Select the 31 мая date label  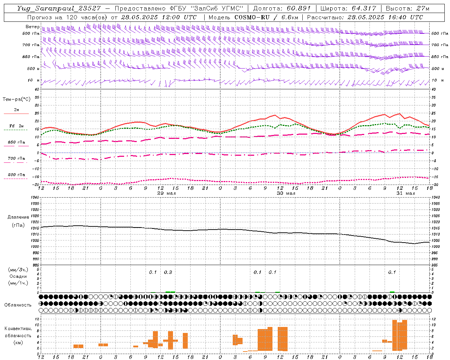click(x=406, y=193)
